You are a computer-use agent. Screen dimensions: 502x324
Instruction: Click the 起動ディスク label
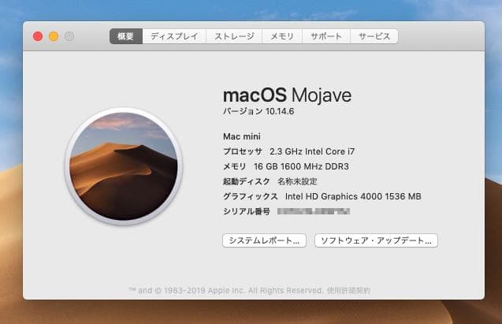(247, 181)
